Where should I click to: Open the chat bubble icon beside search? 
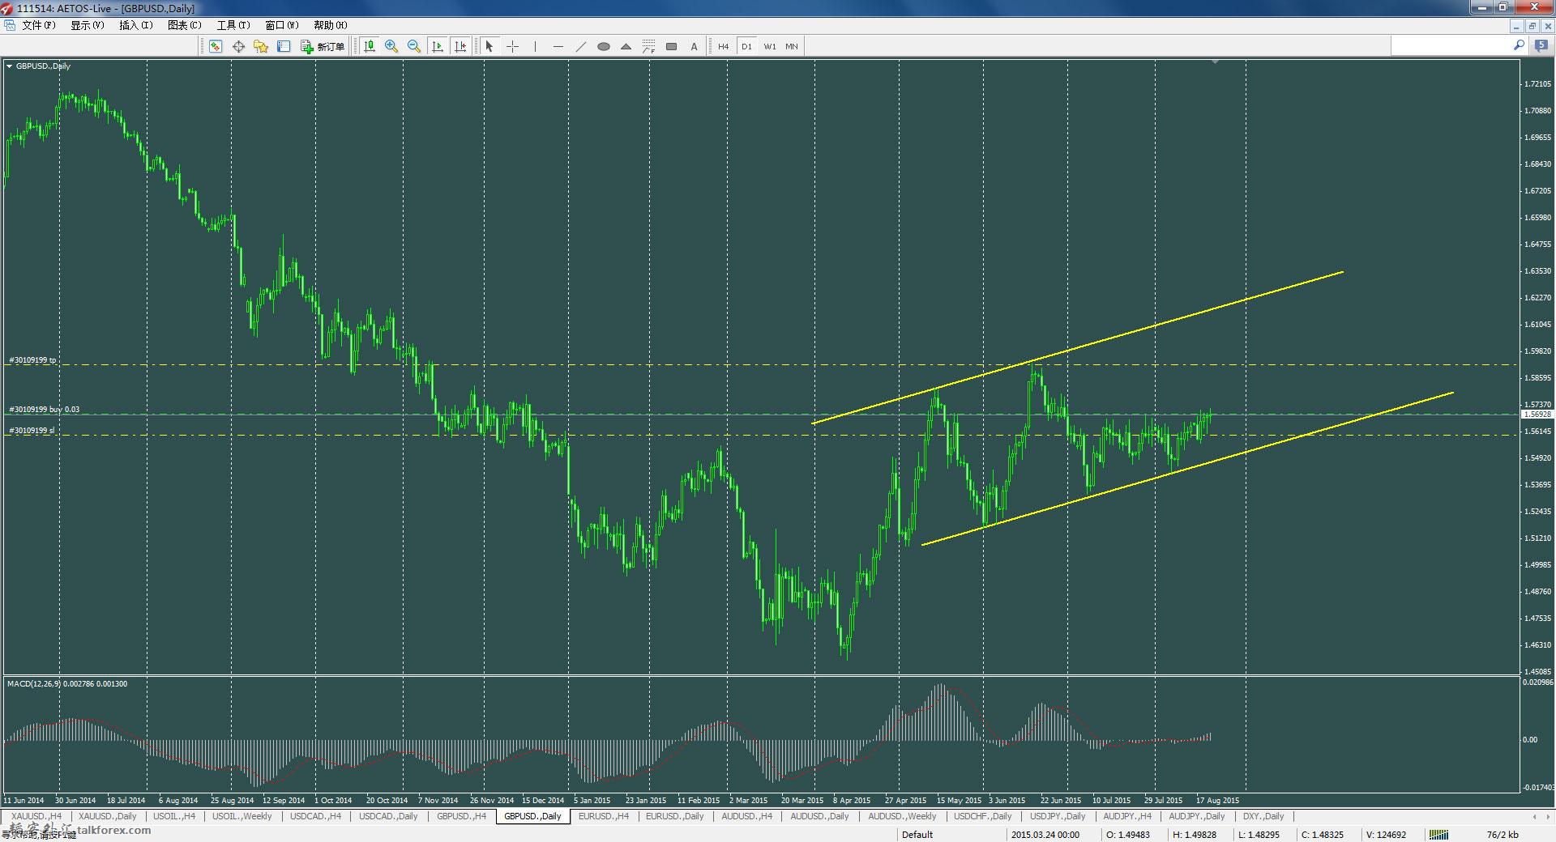point(1541,46)
